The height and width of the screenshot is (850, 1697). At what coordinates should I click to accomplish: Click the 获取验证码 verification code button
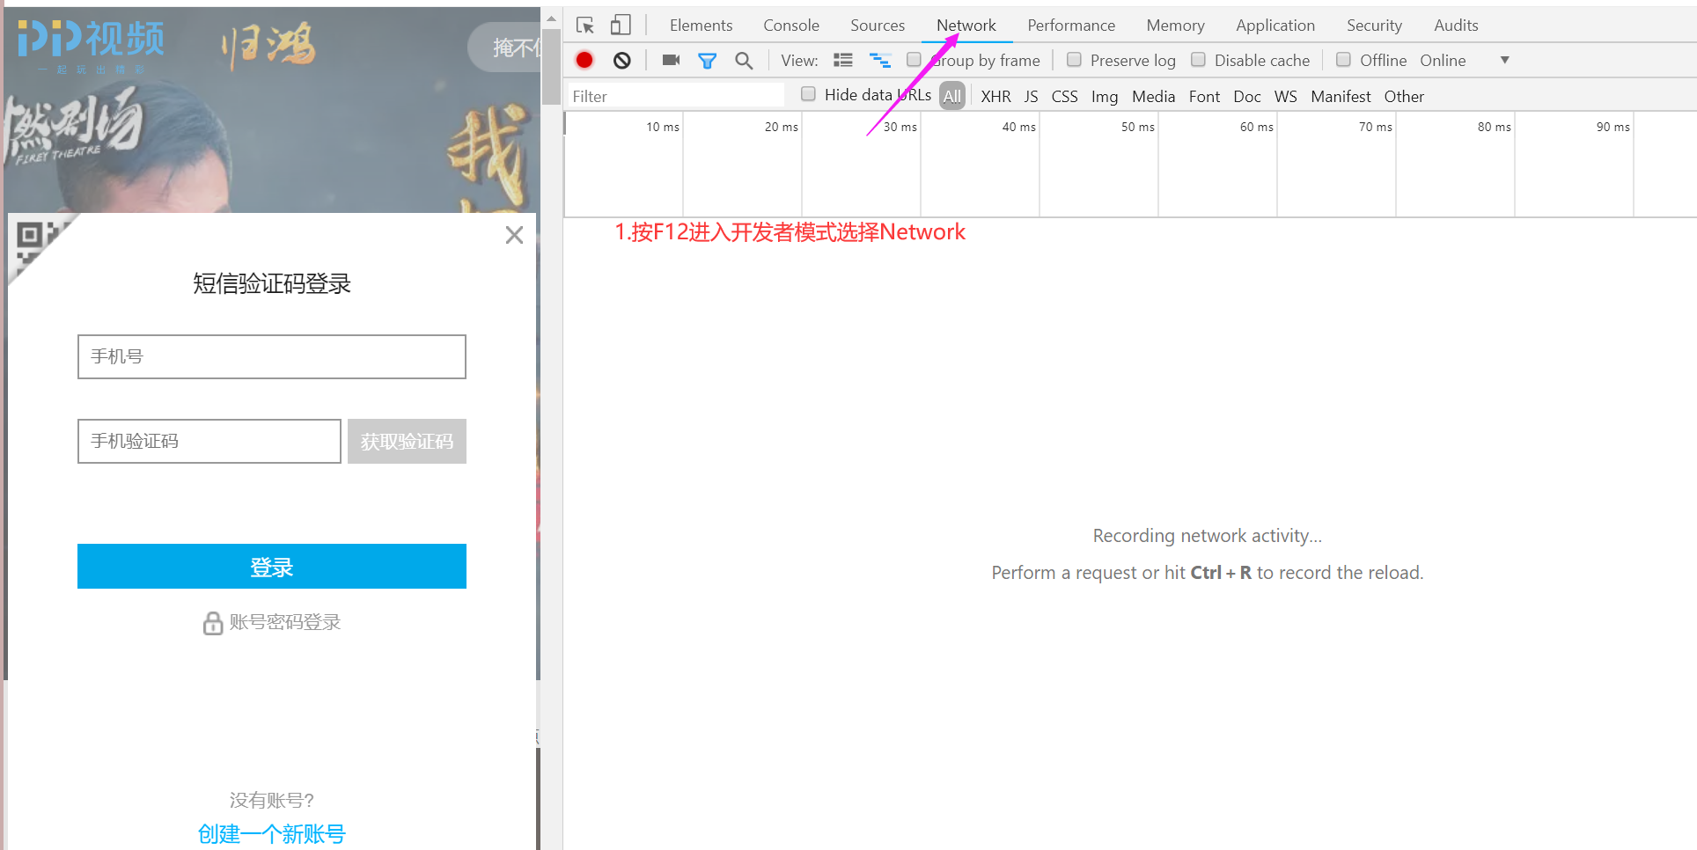coord(406,441)
